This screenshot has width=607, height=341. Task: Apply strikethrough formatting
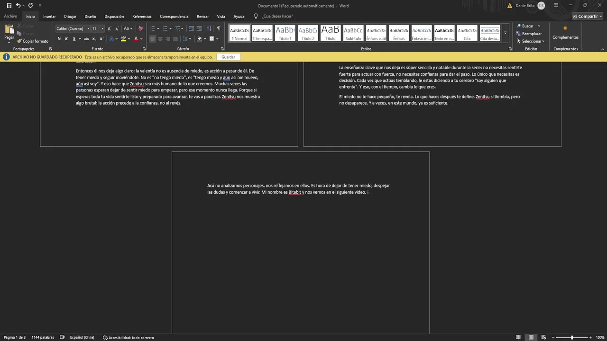(x=86, y=39)
